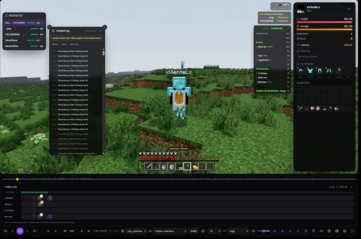Click the FEET boots equipment slot
The height and width of the screenshot is (239, 361).
click(329, 71)
